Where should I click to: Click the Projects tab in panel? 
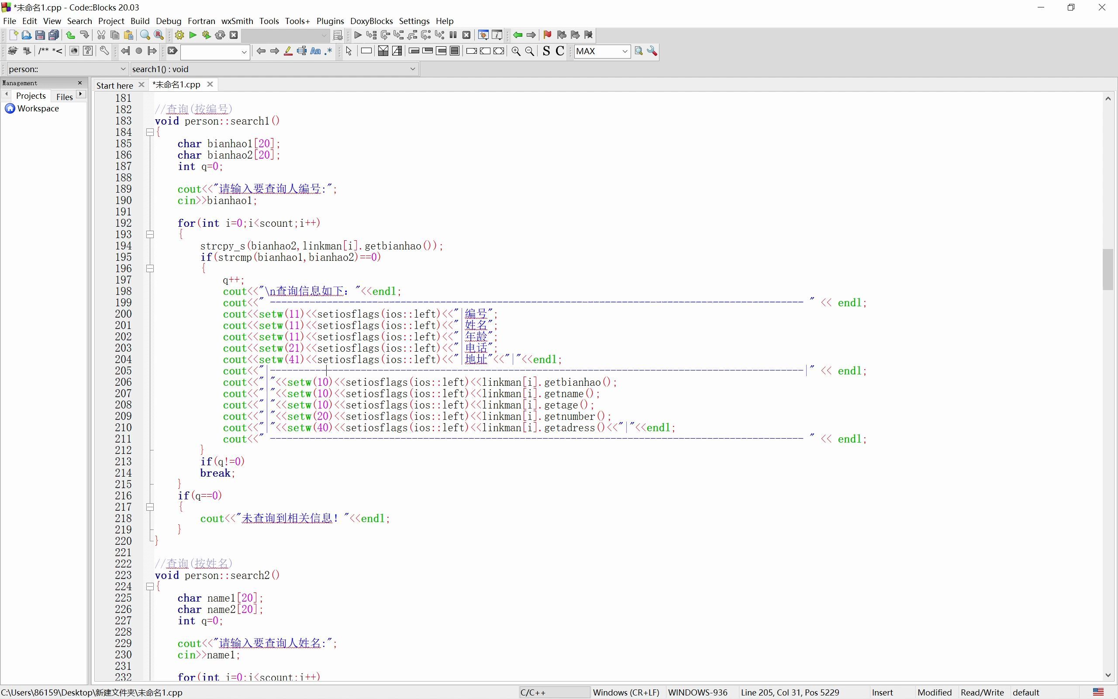tap(31, 95)
